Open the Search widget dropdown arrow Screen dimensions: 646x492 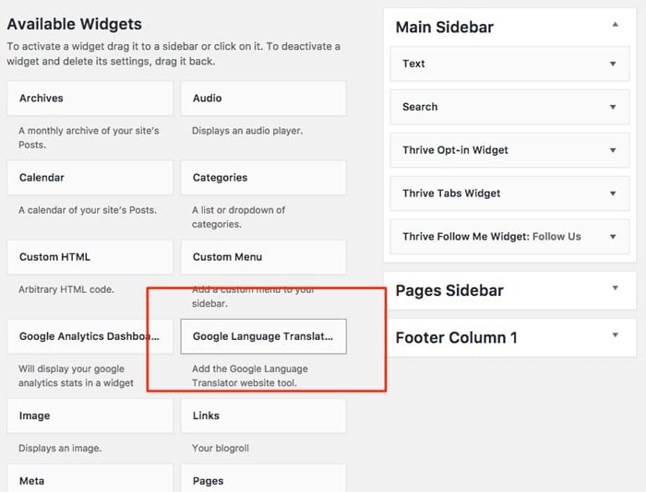point(613,107)
